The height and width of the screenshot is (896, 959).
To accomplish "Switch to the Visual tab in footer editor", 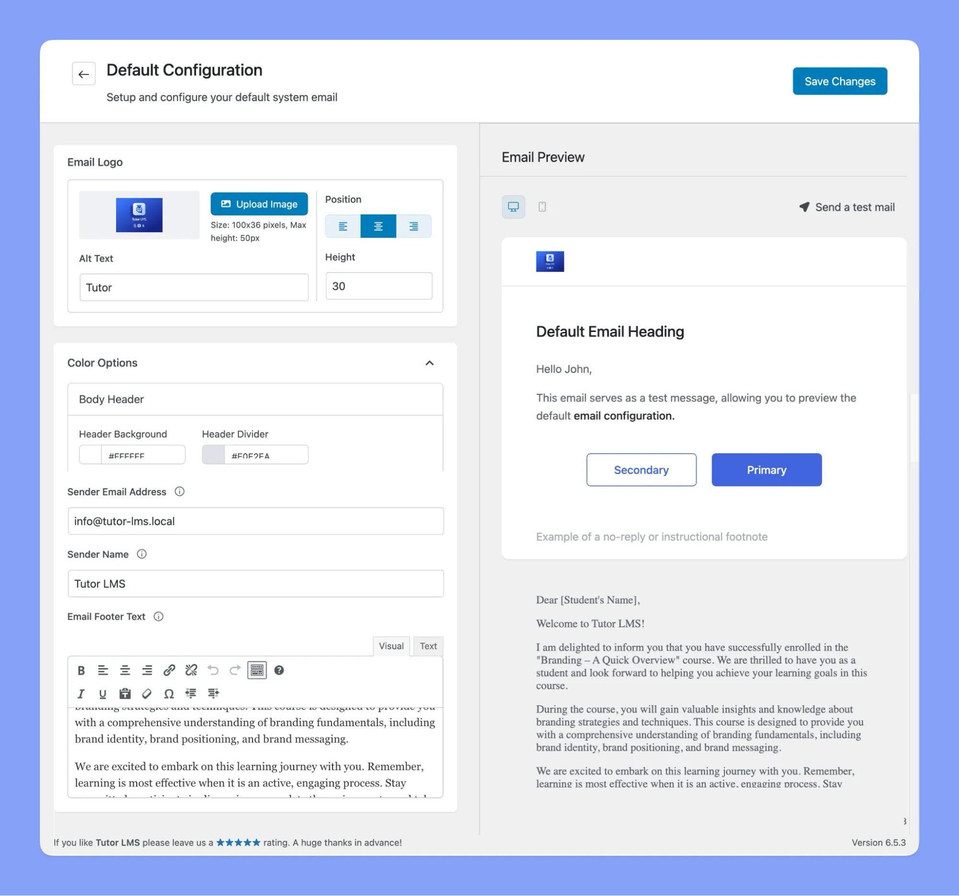I will pyautogui.click(x=390, y=645).
